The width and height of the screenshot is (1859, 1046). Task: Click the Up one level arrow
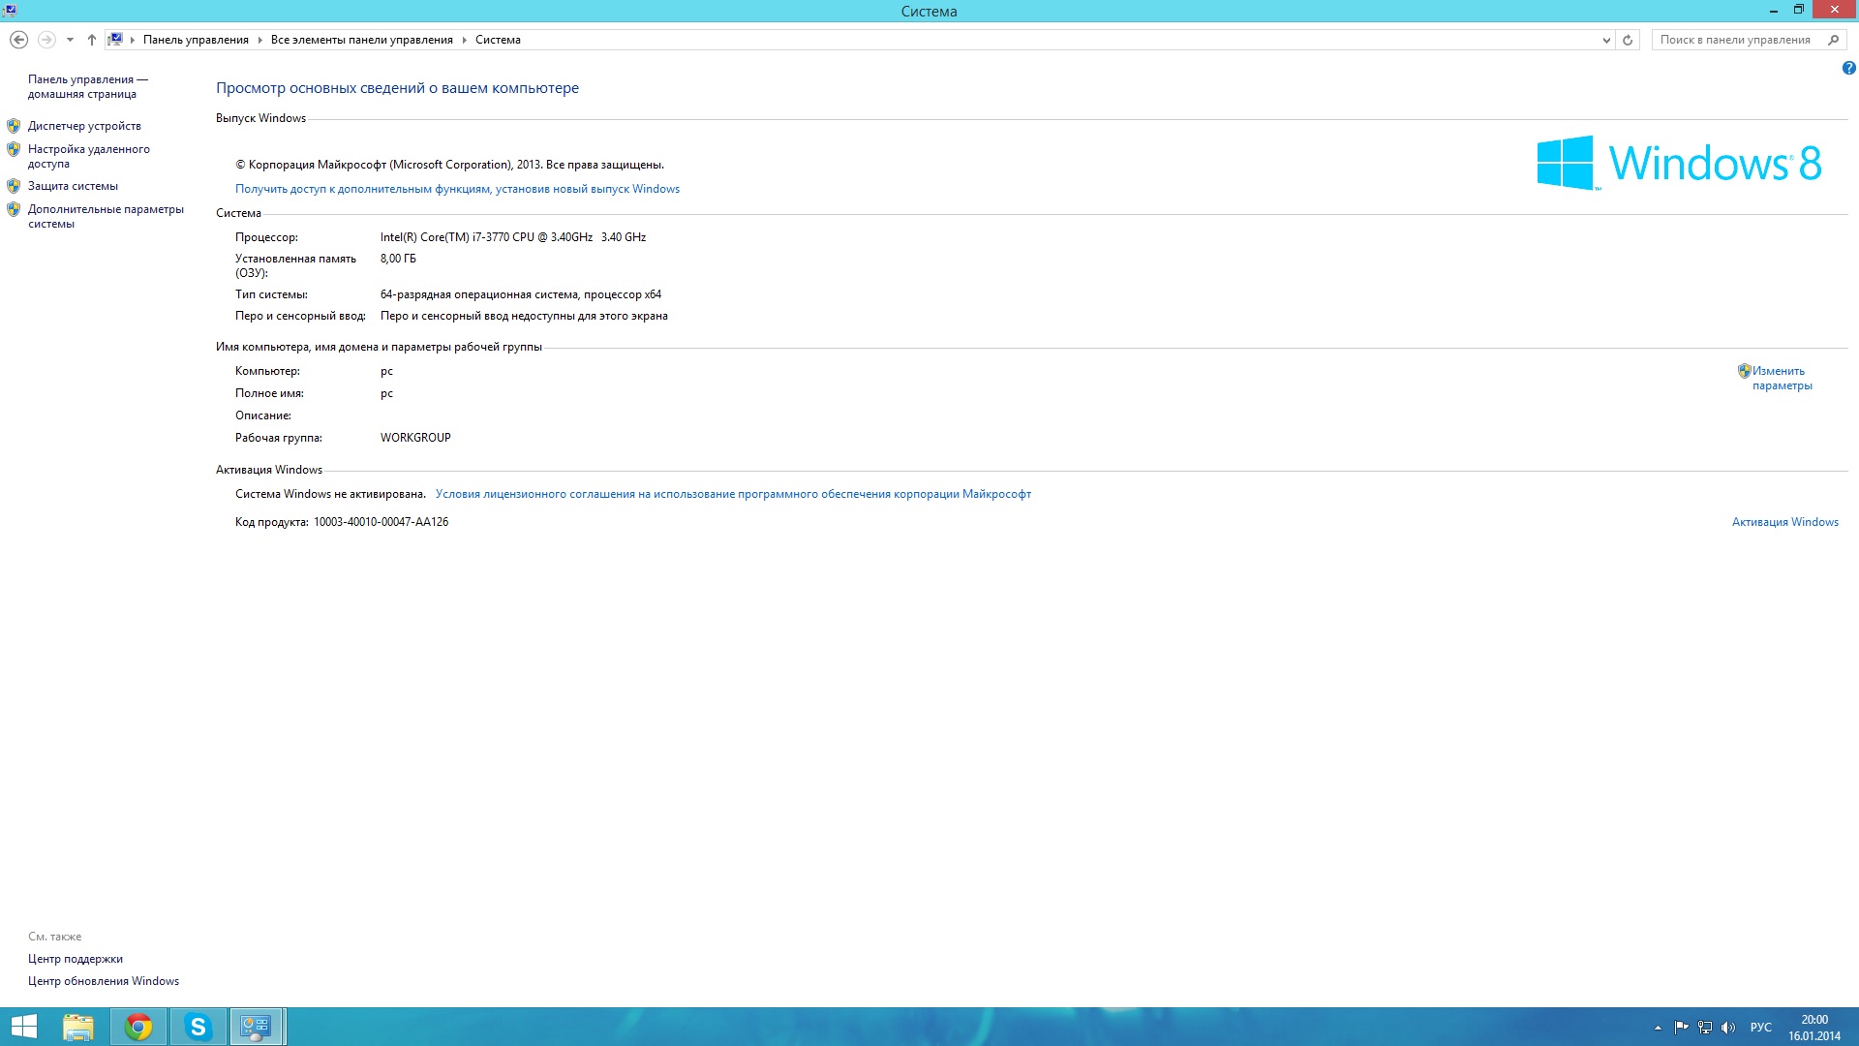click(x=92, y=40)
